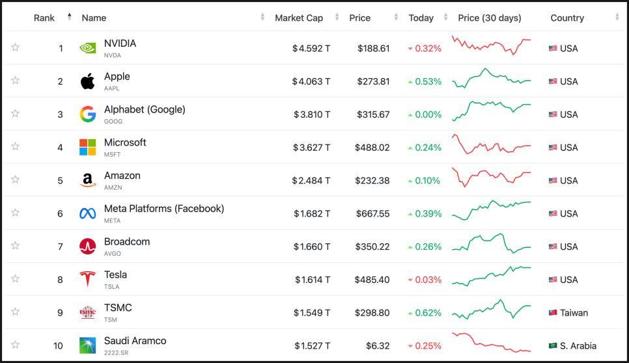
Task: Toggle the star next to Microsoft
Action: (x=15, y=146)
